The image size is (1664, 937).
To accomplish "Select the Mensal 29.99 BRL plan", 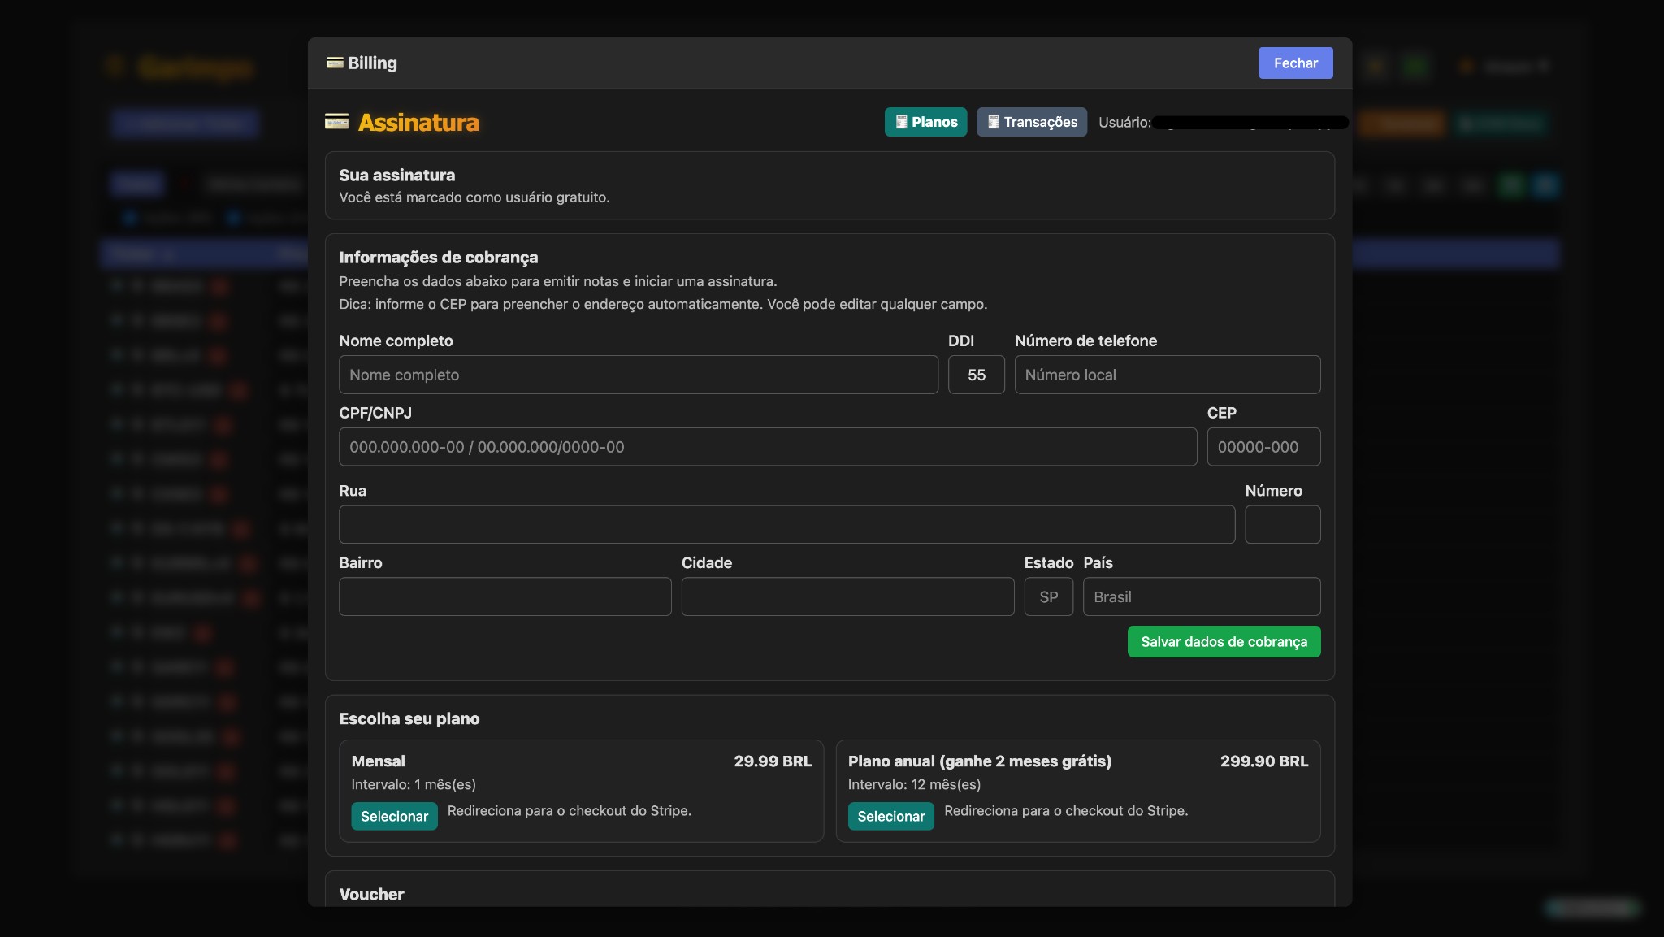I will point(393,816).
